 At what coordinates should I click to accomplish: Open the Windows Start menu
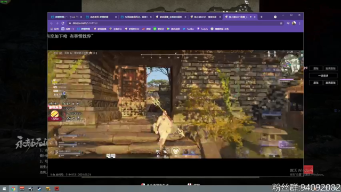point(4,189)
